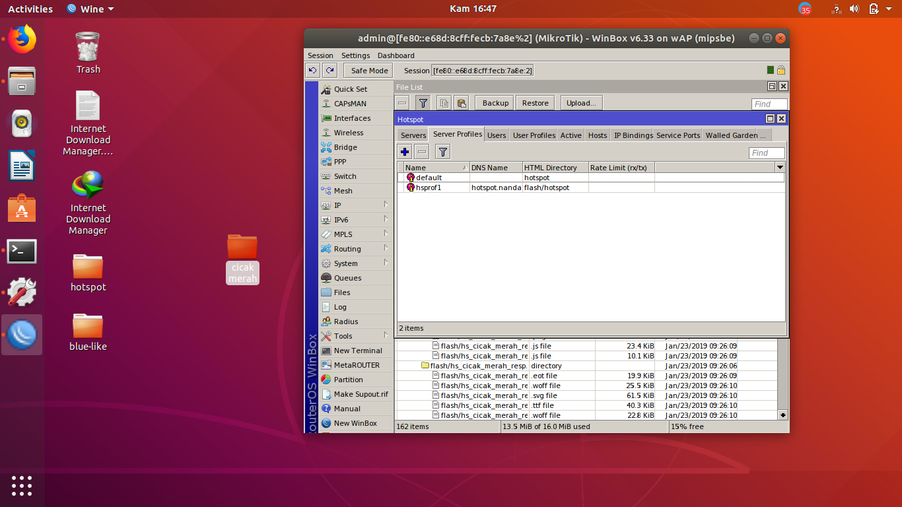
Task: Open the Wine application menu in top bar
Action: pyautogui.click(x=90, y=9)
